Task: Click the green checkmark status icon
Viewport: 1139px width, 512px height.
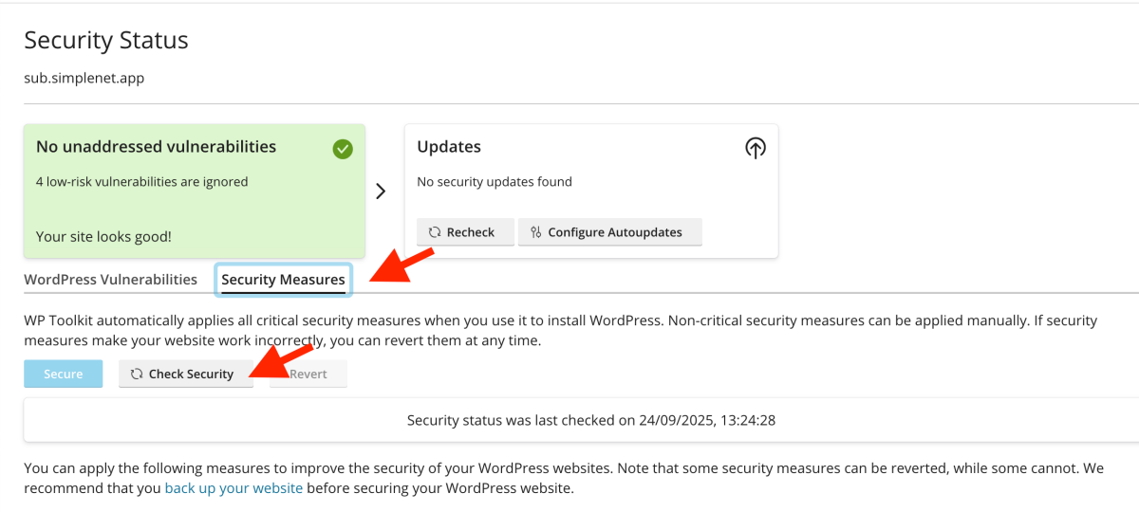Action: [x=343, y=148]
